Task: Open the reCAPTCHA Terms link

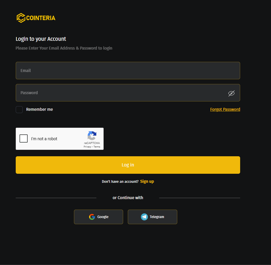Action: click(x=97, y=147)
